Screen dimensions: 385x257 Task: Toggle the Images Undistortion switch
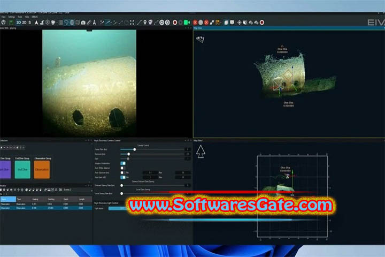coord(123,163)
